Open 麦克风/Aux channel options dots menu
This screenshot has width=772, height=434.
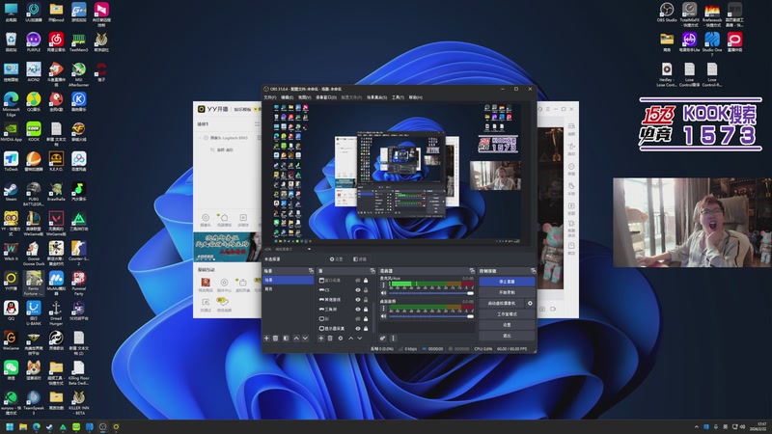383,285
